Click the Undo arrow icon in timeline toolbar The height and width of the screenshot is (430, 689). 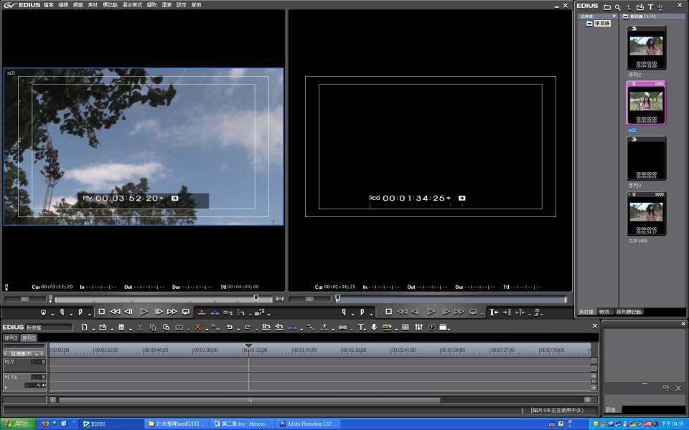[x=229, y=328]
